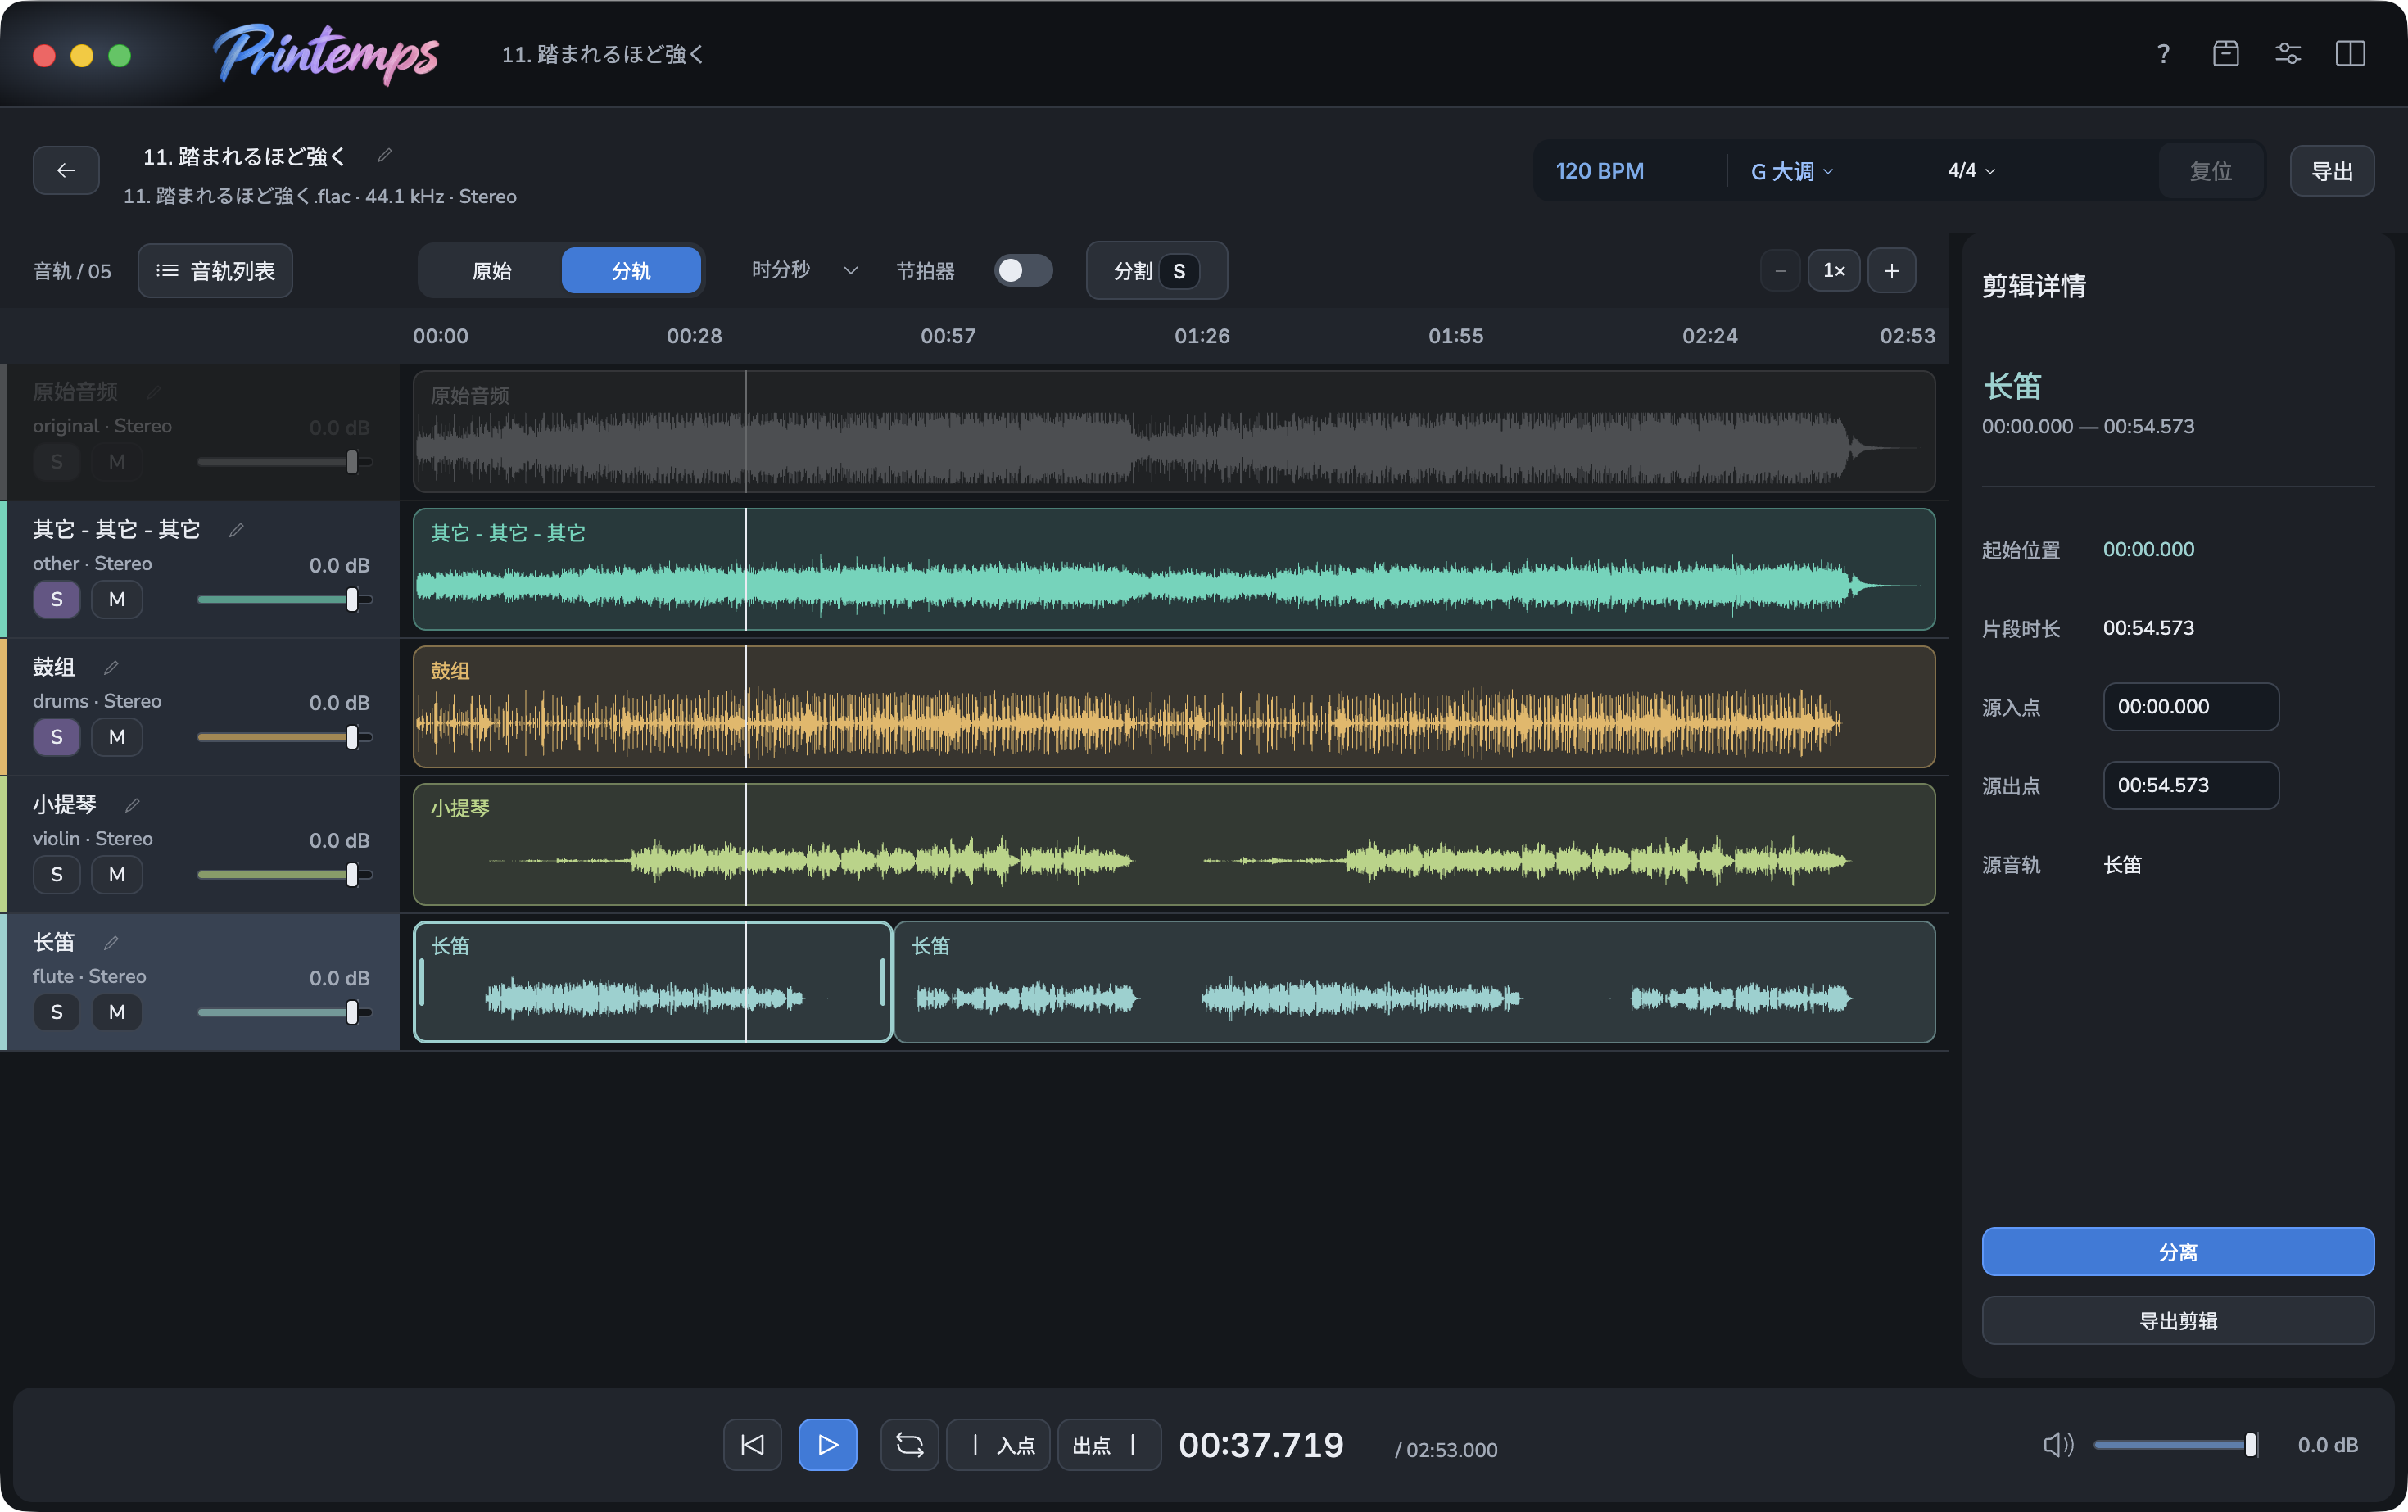Click the 复位 reset button

point(2211,171)
